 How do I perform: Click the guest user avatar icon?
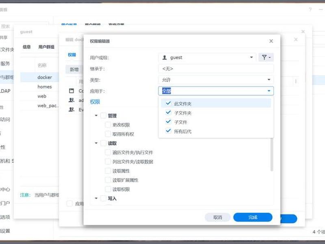coord(165,57)
